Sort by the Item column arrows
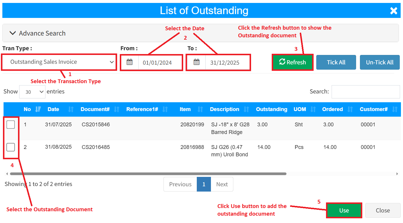This screenshot has width=403, height=223. tap(200, 109)
